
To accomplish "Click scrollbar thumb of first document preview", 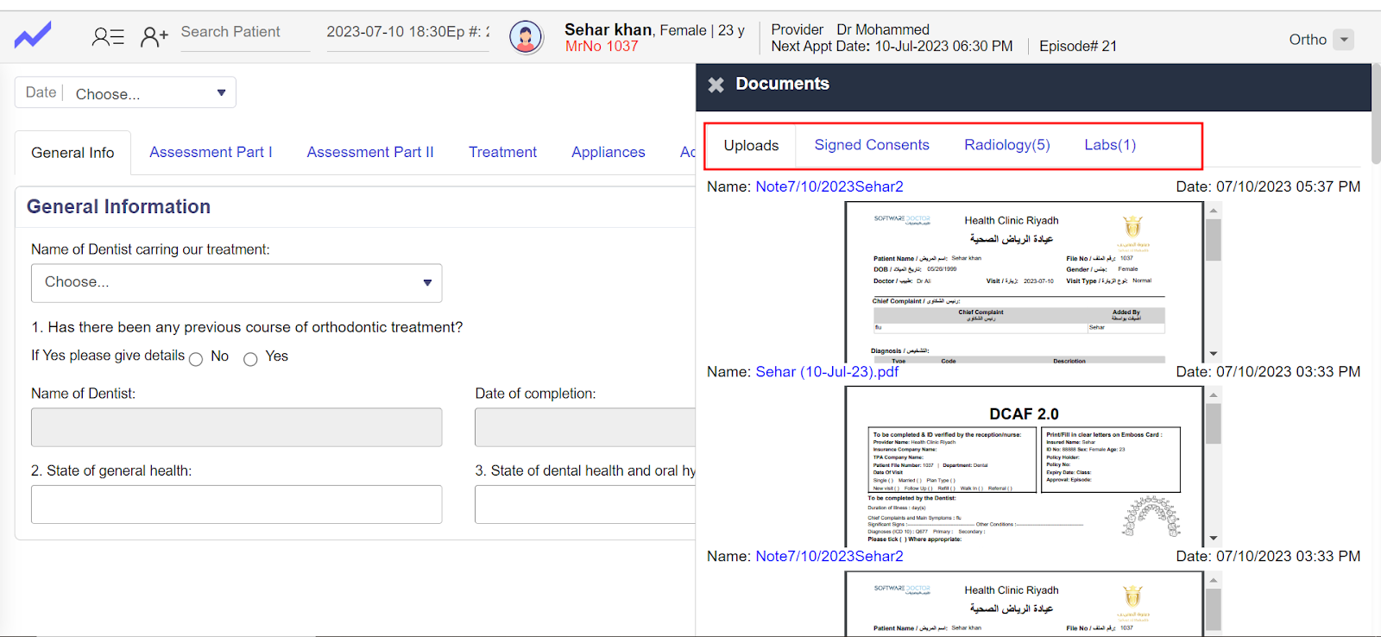I will [x=1214, y=239].
